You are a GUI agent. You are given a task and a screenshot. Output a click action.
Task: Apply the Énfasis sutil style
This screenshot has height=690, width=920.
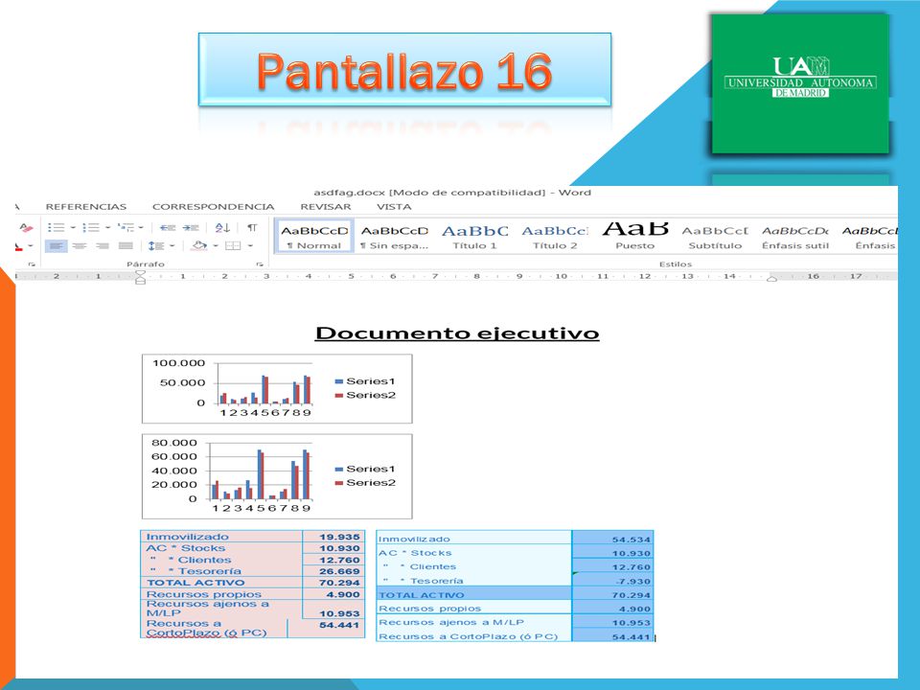[795, 237]
